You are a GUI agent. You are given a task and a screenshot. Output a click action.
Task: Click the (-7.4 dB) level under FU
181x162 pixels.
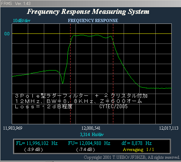coord(86,150)
